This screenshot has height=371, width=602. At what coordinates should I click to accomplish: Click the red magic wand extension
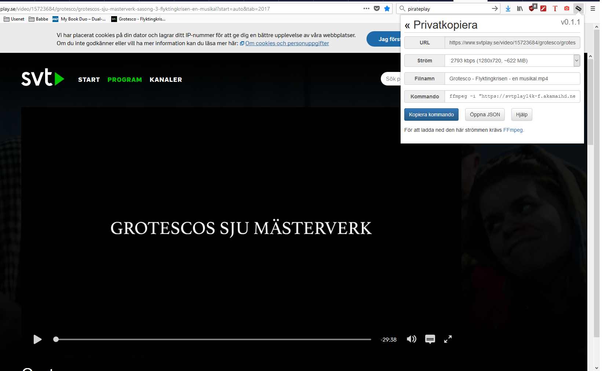click(x=543, y=8)
